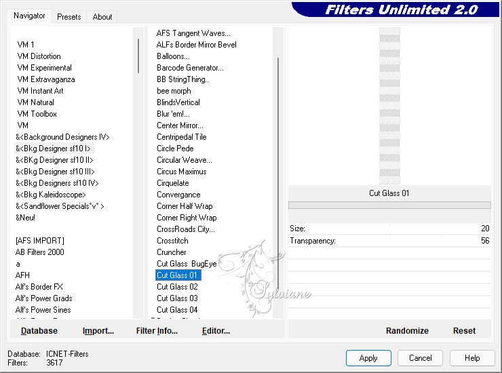Screen dimensions: 502x373
Task: Open Filter Info...
Action: [x=157, y=331]
